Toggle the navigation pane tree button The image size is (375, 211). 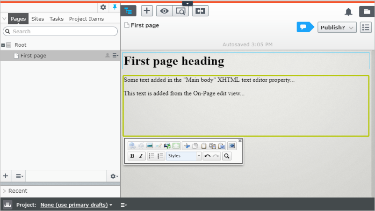click(x=129, y=11)
